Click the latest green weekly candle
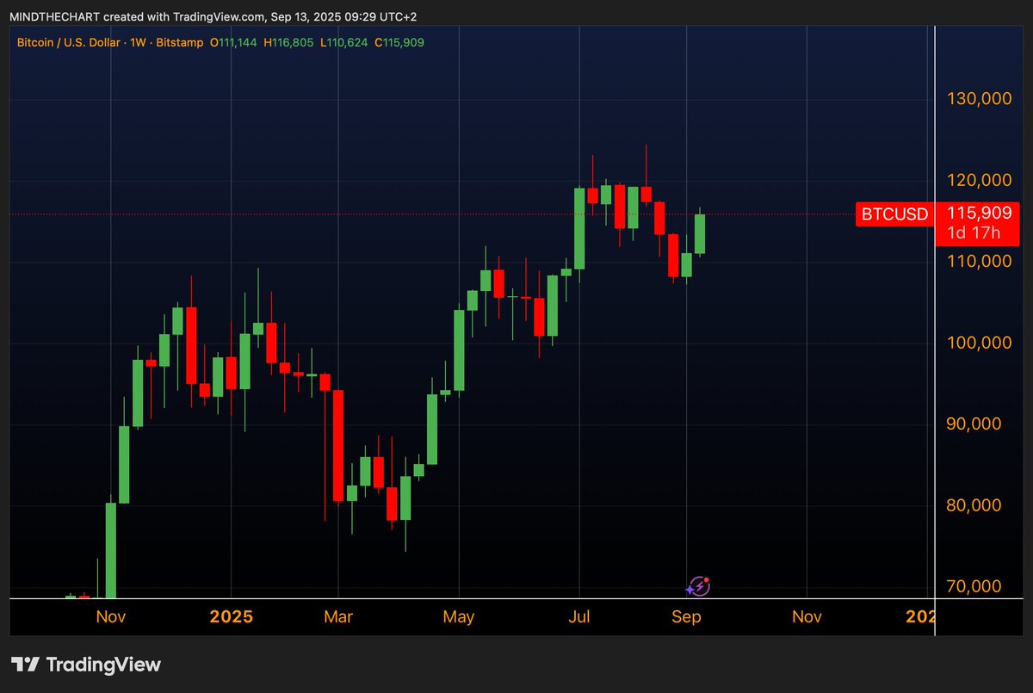The height and width of the screenshot is (693, 1033). (700, 232)
